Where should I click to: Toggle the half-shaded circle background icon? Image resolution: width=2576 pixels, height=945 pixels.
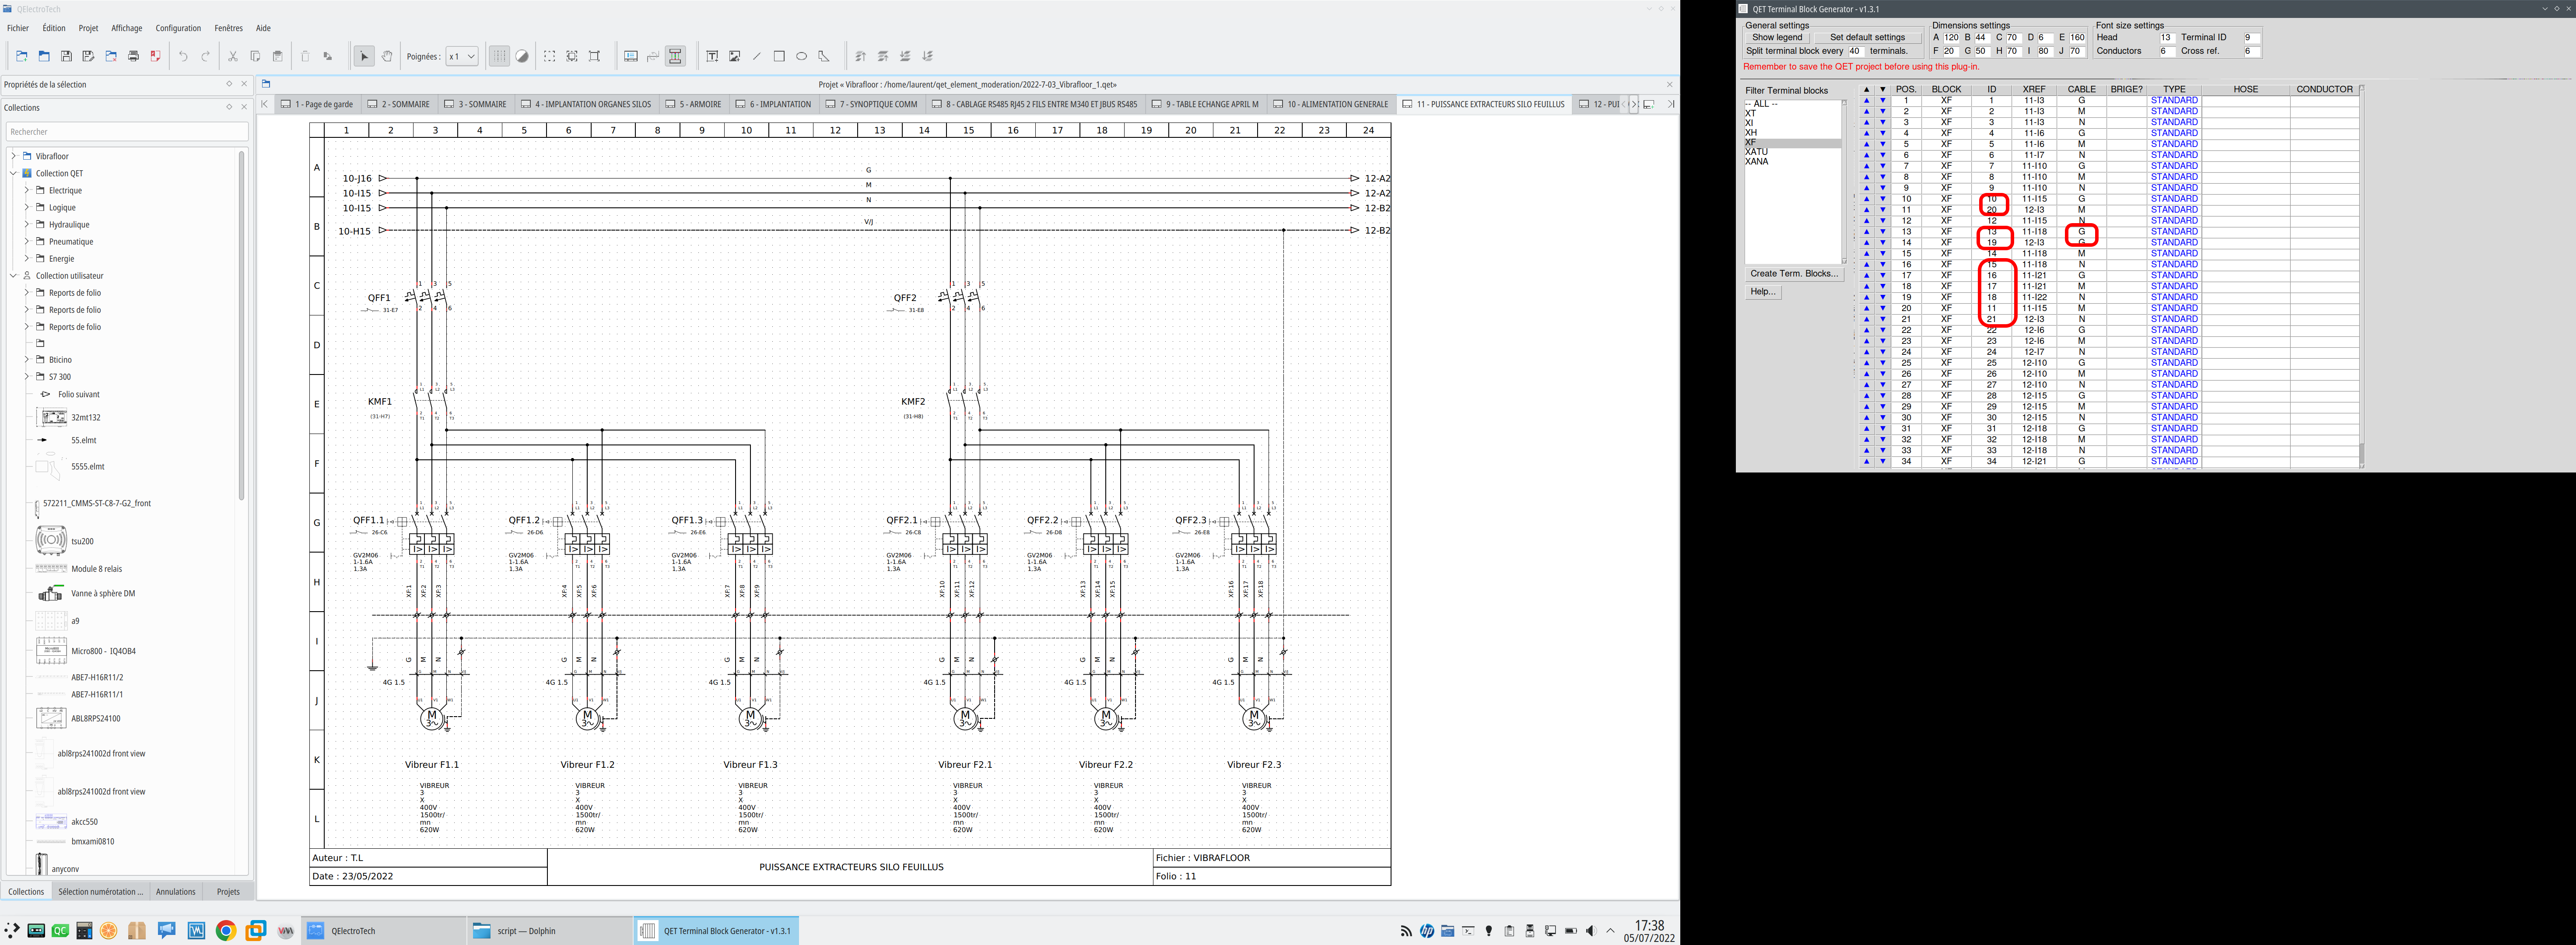click(522, 56)
